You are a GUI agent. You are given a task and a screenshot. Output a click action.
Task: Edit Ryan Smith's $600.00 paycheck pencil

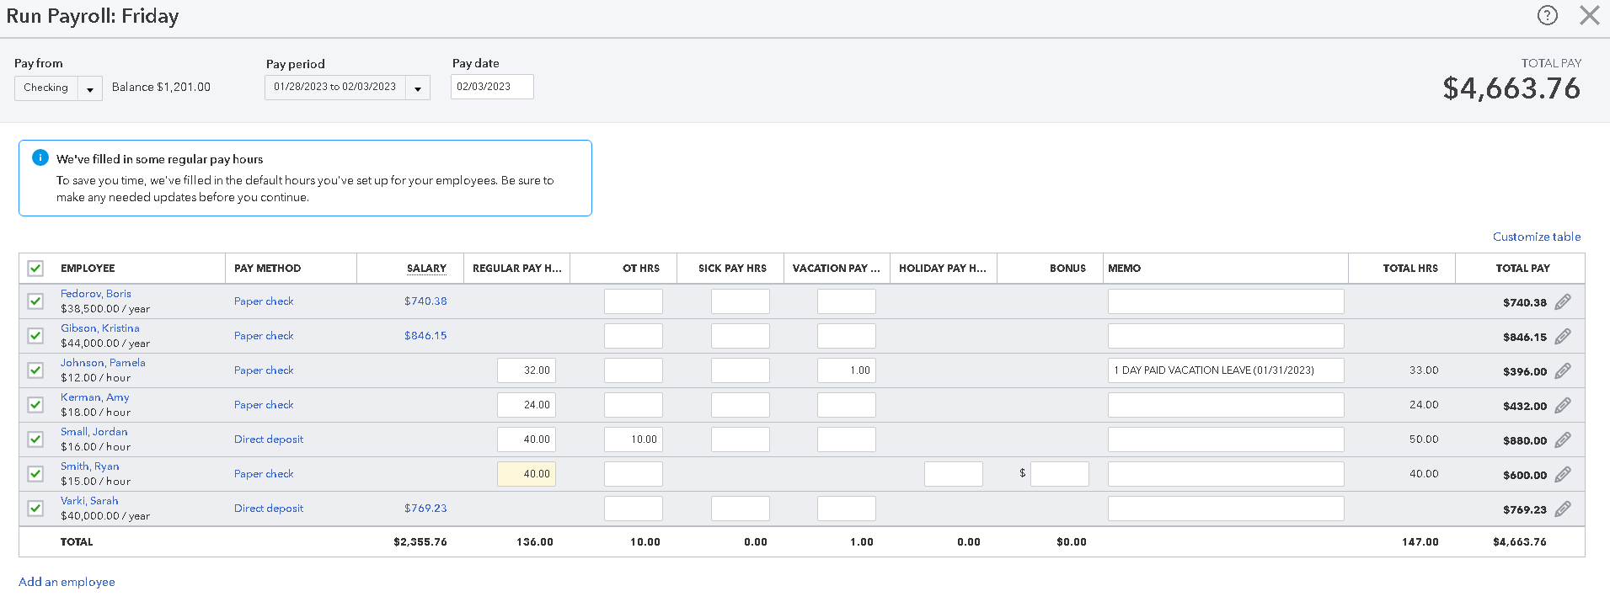[x=1563, y=474]
